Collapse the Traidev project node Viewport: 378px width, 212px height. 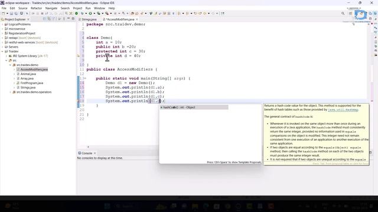[x=2, y=51]
